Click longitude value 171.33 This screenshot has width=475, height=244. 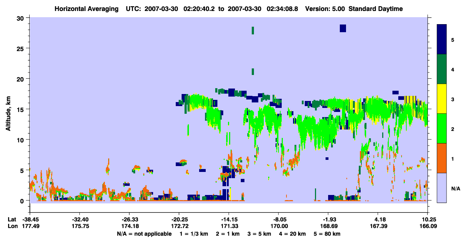tap(229, 226)
